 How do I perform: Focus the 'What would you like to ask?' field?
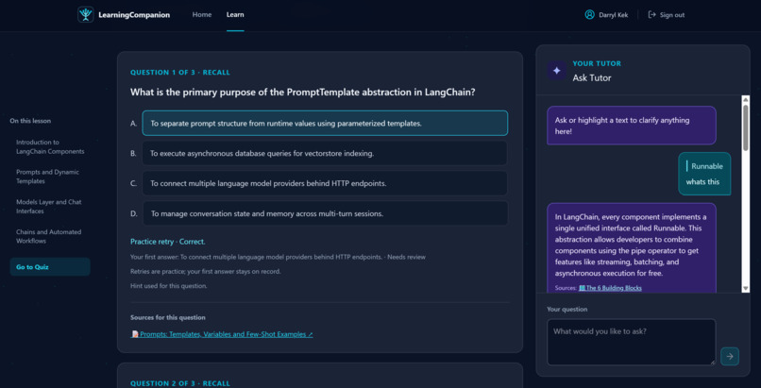(x=631, y=342)
